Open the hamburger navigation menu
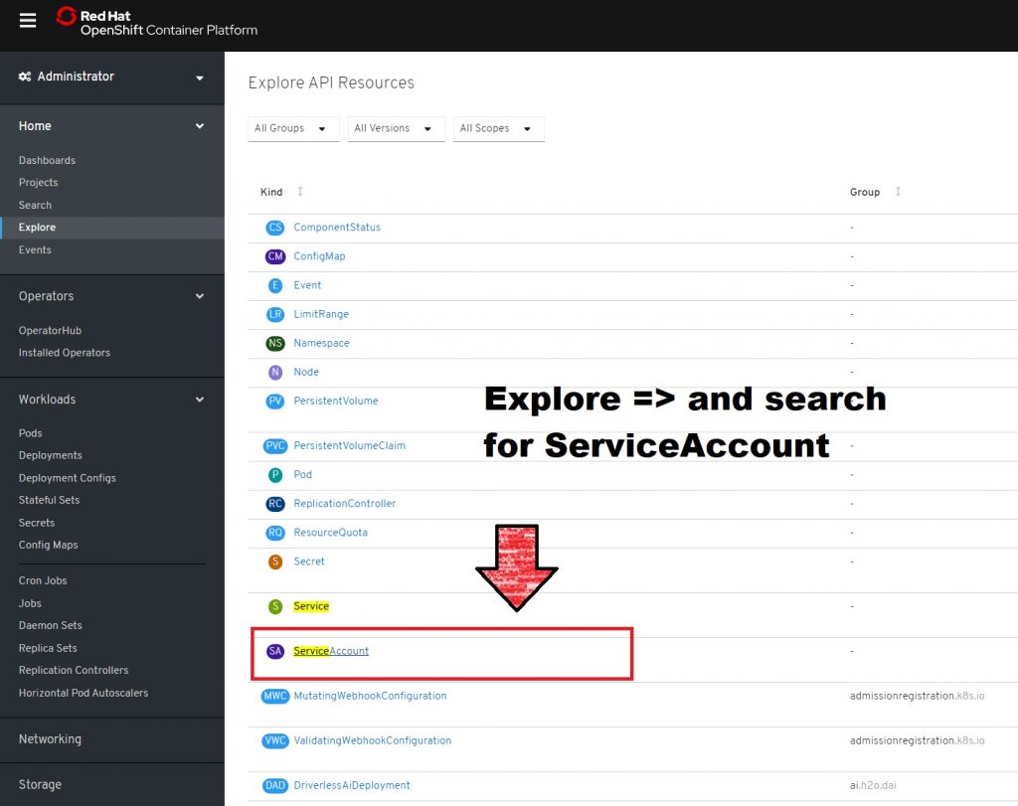 coord(28,21)
